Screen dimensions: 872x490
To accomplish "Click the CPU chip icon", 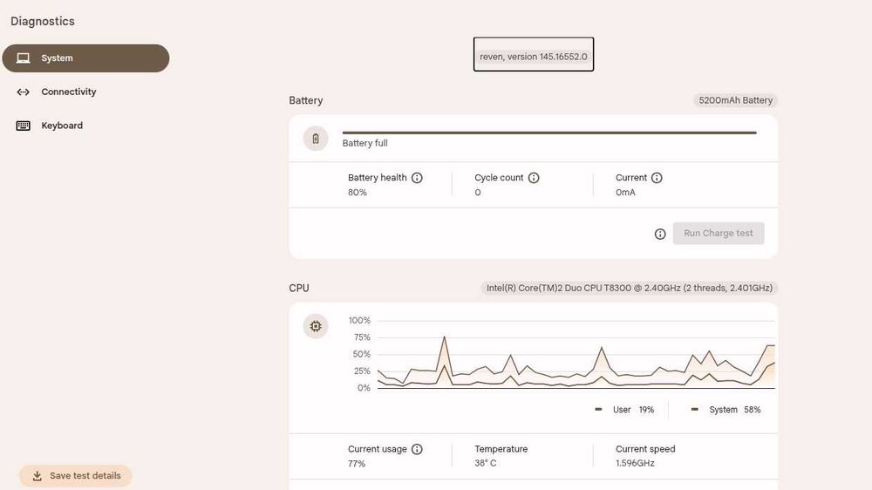I will [316, 327].
